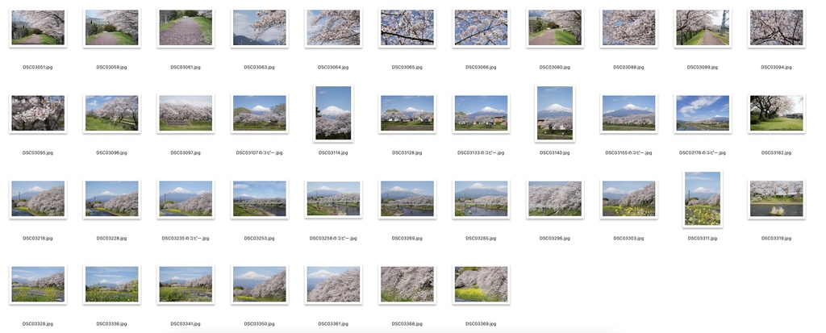Select the DSC03341.jpg thumbnail

186,285
